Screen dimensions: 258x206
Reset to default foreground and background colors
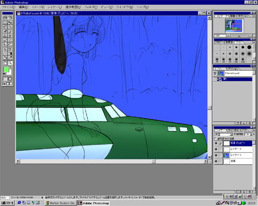point(4,73)
